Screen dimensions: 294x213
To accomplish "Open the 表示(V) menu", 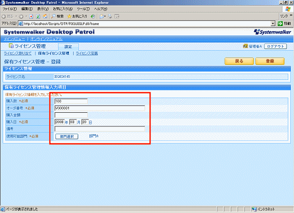I will pos(43,9).
